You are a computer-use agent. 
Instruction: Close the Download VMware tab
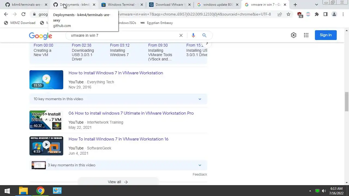tap(190, 5)
